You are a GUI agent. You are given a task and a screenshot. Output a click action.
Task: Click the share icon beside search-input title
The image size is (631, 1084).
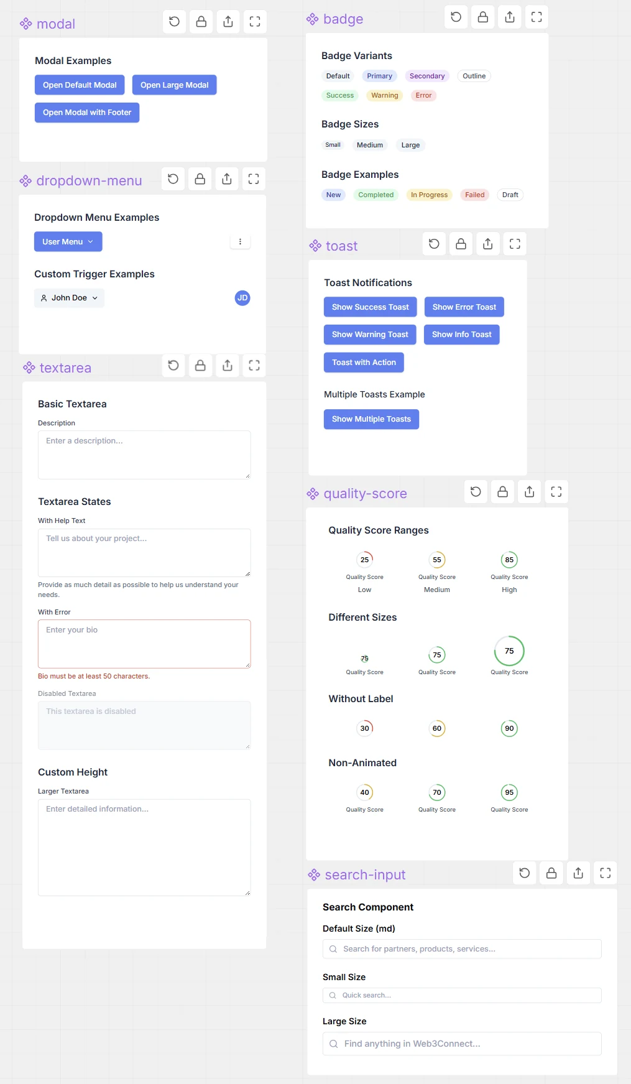pos(578,873)
